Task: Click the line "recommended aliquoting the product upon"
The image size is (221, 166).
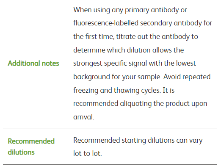Action: pyautogui.click(x=140, y=104)
